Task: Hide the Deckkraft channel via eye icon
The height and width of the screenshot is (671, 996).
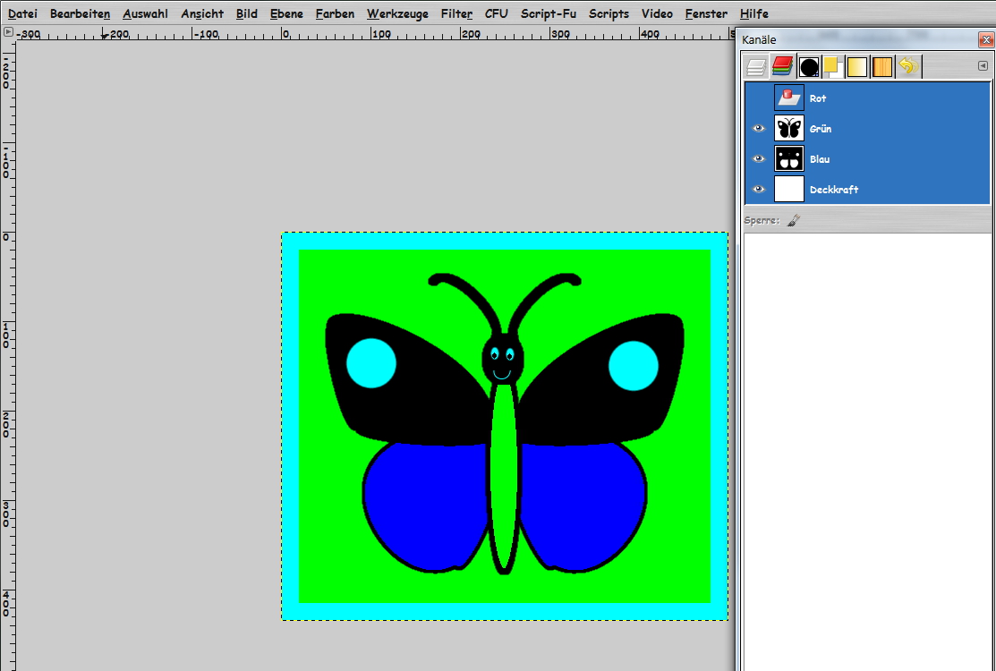Action: point(759,190)
